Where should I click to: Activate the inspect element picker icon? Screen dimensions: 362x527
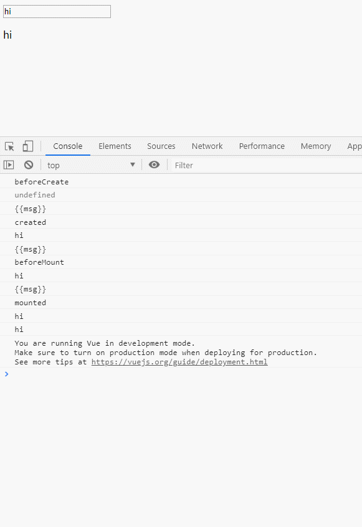(x=9, y=146)
